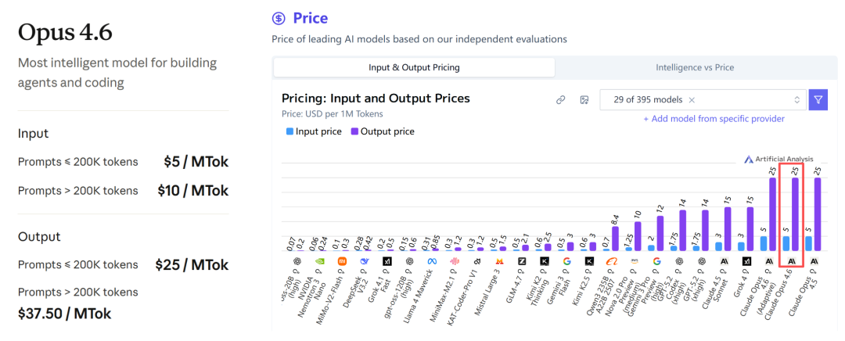The image size is (845, 341).
Task: Click the Xiaomi logo for MiMo-V2-Flash
Action: (342, 261)
